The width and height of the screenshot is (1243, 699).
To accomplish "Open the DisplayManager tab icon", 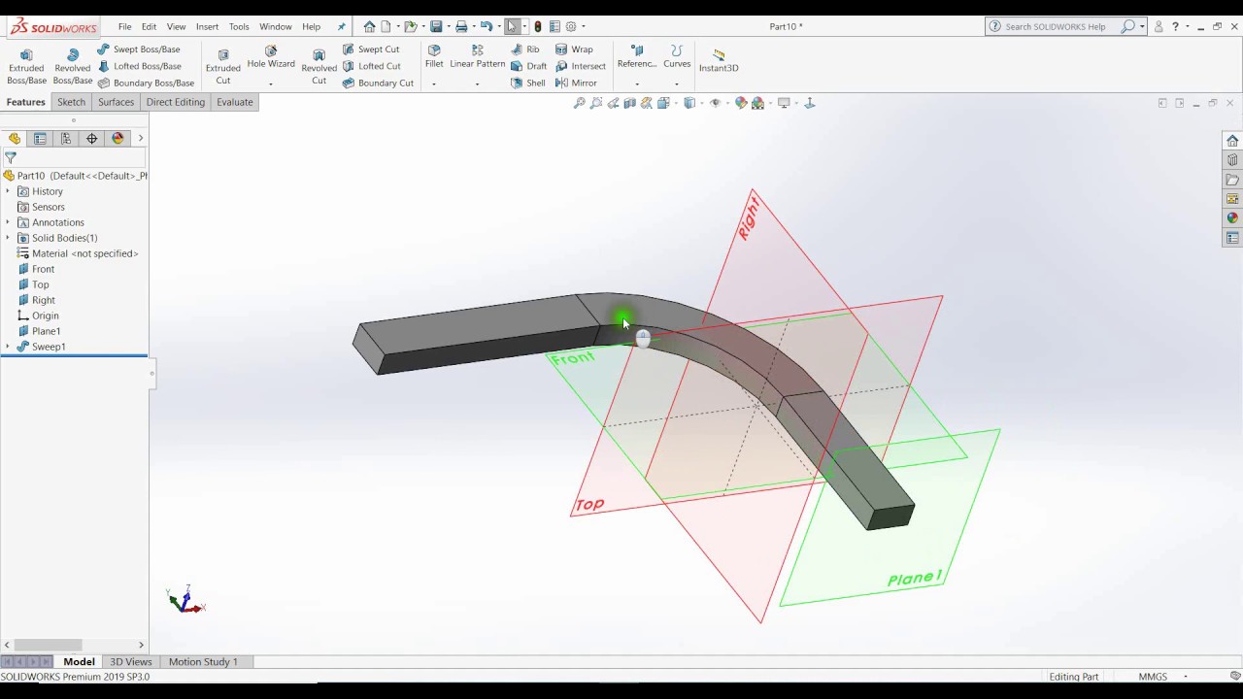I will tap(118, 139).
